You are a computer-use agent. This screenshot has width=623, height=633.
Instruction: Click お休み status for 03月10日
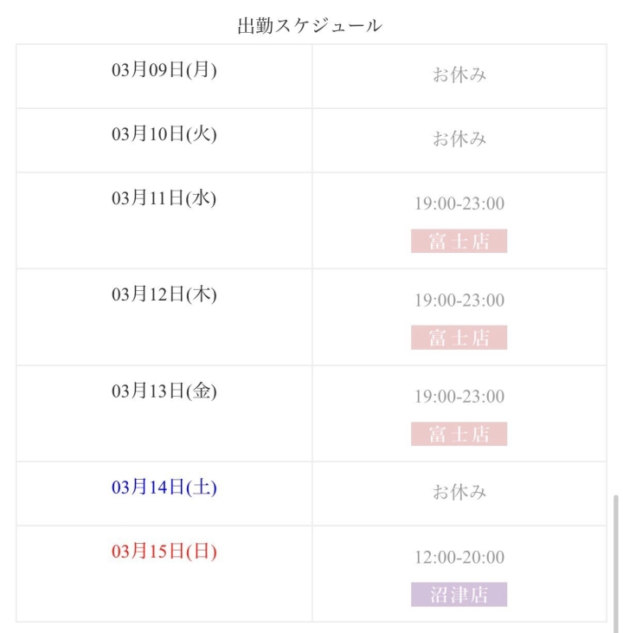tap(459, 139)
